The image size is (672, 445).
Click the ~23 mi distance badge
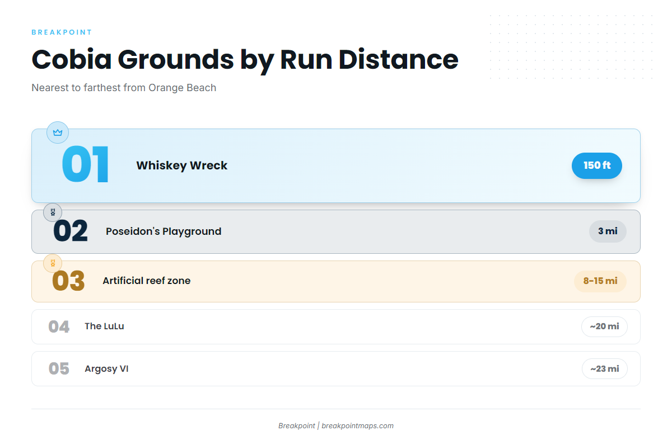click(605, 369)
